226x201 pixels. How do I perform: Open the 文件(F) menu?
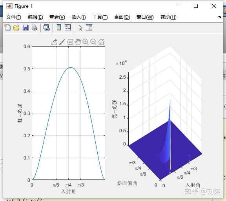pyautogui.click(x=14, y=17)
